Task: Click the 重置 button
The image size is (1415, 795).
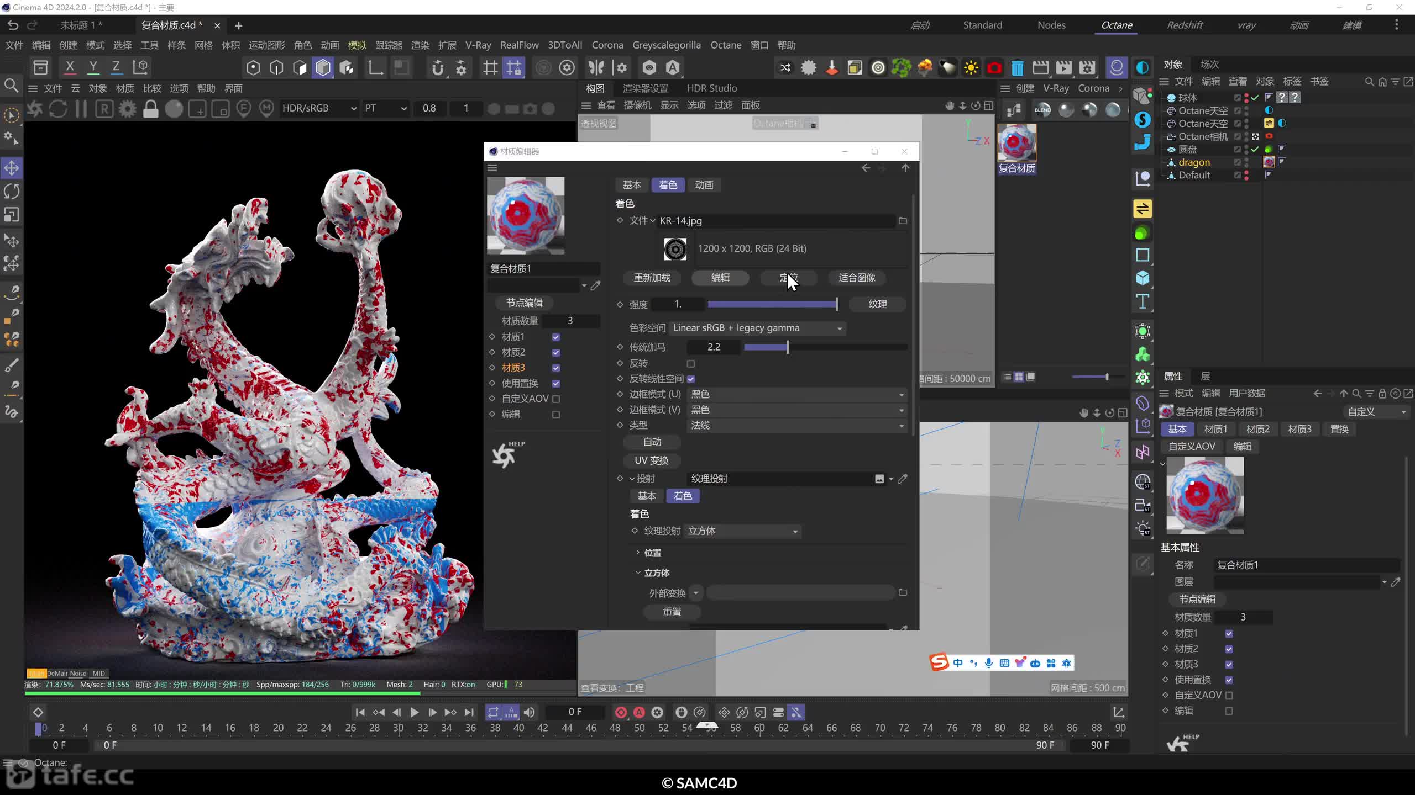Action: coord(672,612)
